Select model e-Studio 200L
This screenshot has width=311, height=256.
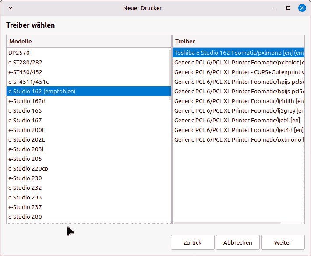(x=88, y=130)
